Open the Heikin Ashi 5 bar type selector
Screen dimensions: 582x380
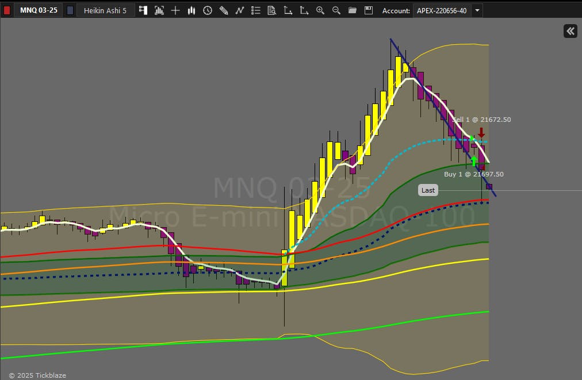(105, 10)
